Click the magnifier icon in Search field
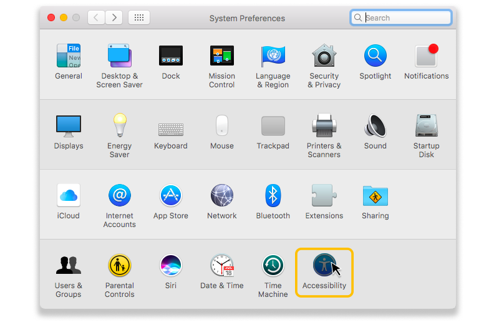The image size is (499, 325). tap(358, 17)
